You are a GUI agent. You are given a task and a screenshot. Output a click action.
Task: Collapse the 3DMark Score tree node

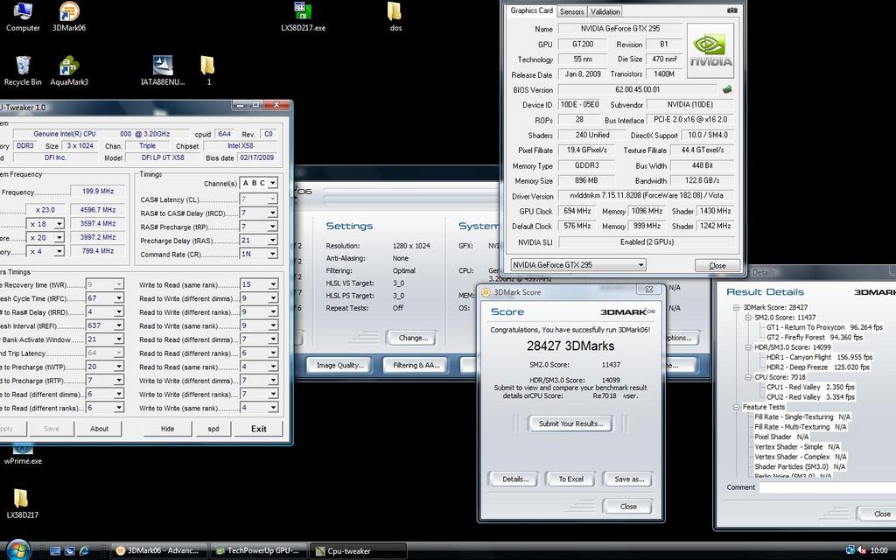pyautogui.click(x=737, y=307)
